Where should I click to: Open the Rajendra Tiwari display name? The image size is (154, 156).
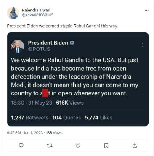(x=36, y=10)
